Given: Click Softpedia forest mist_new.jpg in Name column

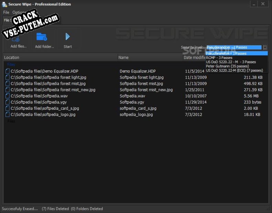Looking at the screenshot, I should pos(146,90).
